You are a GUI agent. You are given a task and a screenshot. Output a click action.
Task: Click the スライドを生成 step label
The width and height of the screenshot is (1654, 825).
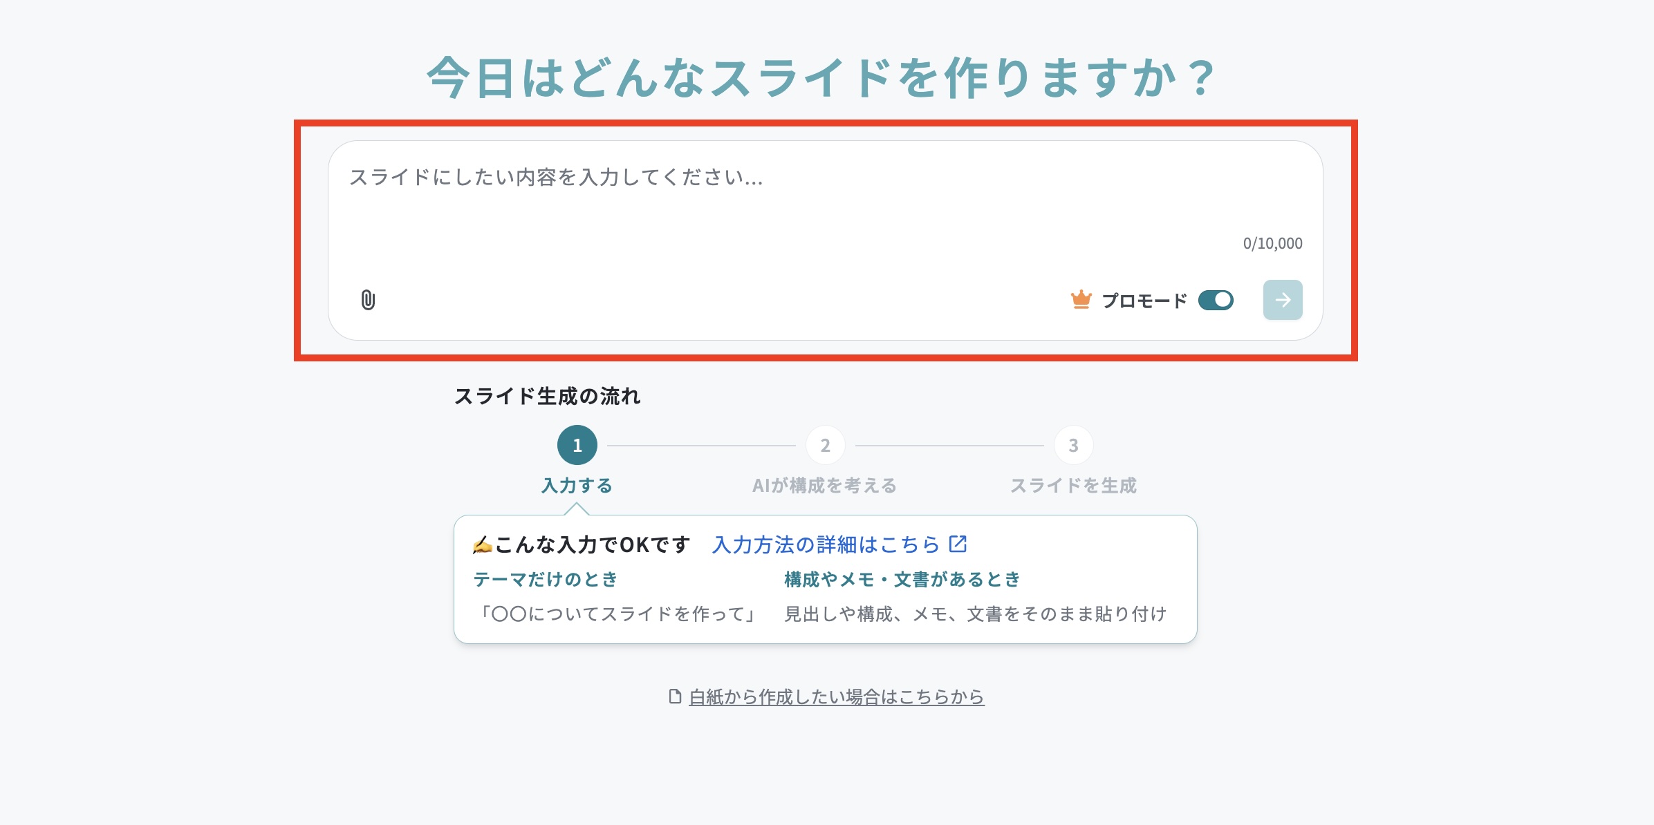point(1074,486)
